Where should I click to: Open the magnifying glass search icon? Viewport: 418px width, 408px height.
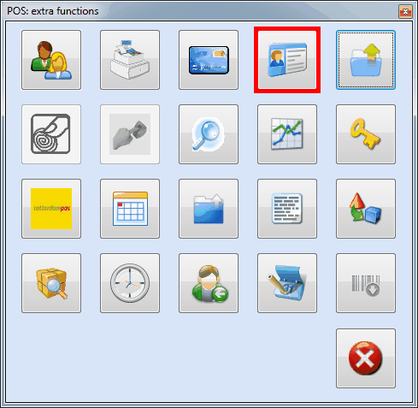coord(209,134)
